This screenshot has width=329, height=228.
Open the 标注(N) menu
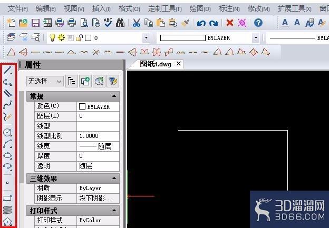229,9
